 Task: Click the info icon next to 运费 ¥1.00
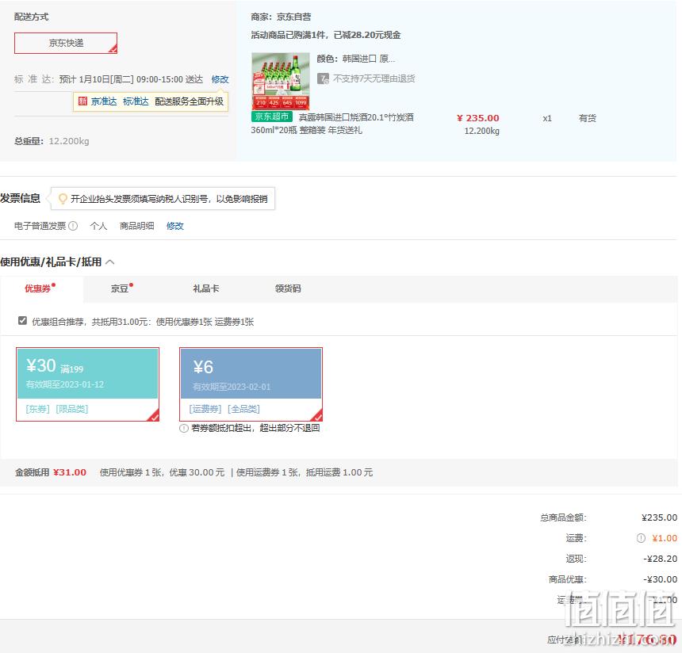point(641,538)
